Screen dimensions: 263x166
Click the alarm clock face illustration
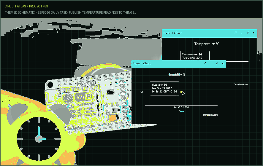39,139
